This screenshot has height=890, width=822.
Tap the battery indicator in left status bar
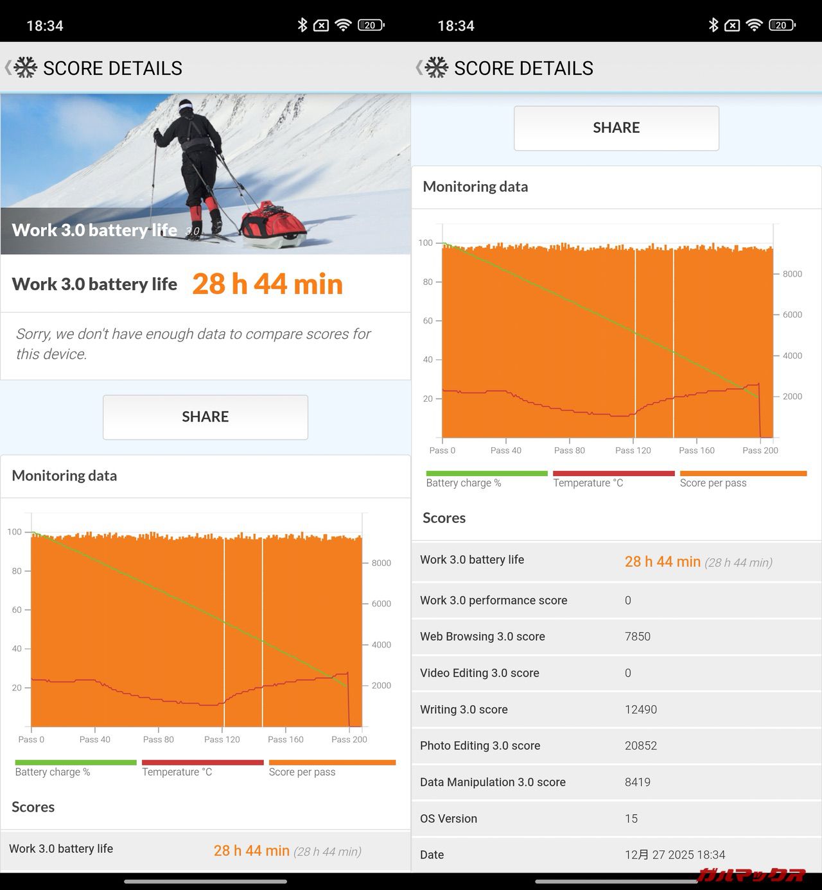pos(371,25)
